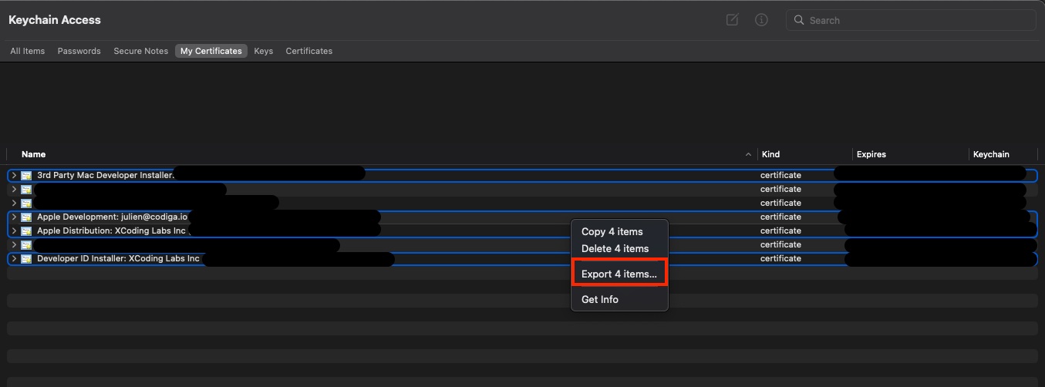Select the 'Apple Distribution: XCoding Labs Inc' text
Image resolution: width=1045 pixels, height=387 pixels.
coord(111,231)
